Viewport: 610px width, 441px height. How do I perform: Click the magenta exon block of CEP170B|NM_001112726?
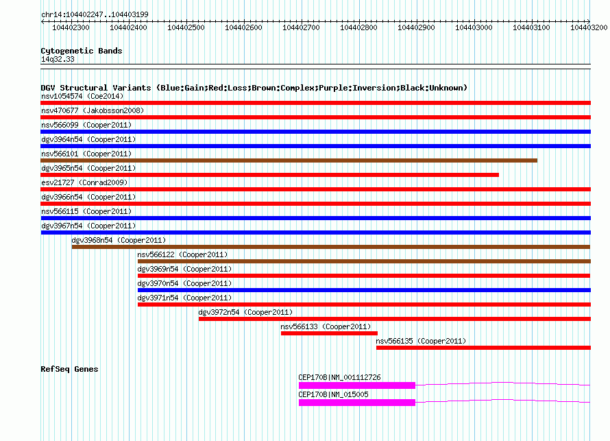click(x=357, y=385)
